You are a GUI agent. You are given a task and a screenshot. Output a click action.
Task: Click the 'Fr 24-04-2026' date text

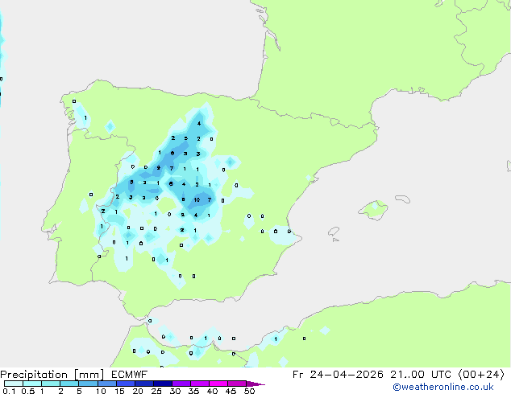coord(337,375)
